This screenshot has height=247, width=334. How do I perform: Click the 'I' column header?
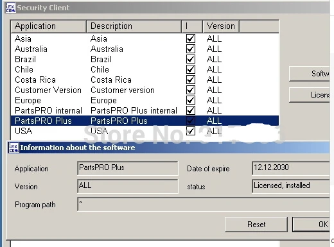pyautogui.click(x=192, y=26)
